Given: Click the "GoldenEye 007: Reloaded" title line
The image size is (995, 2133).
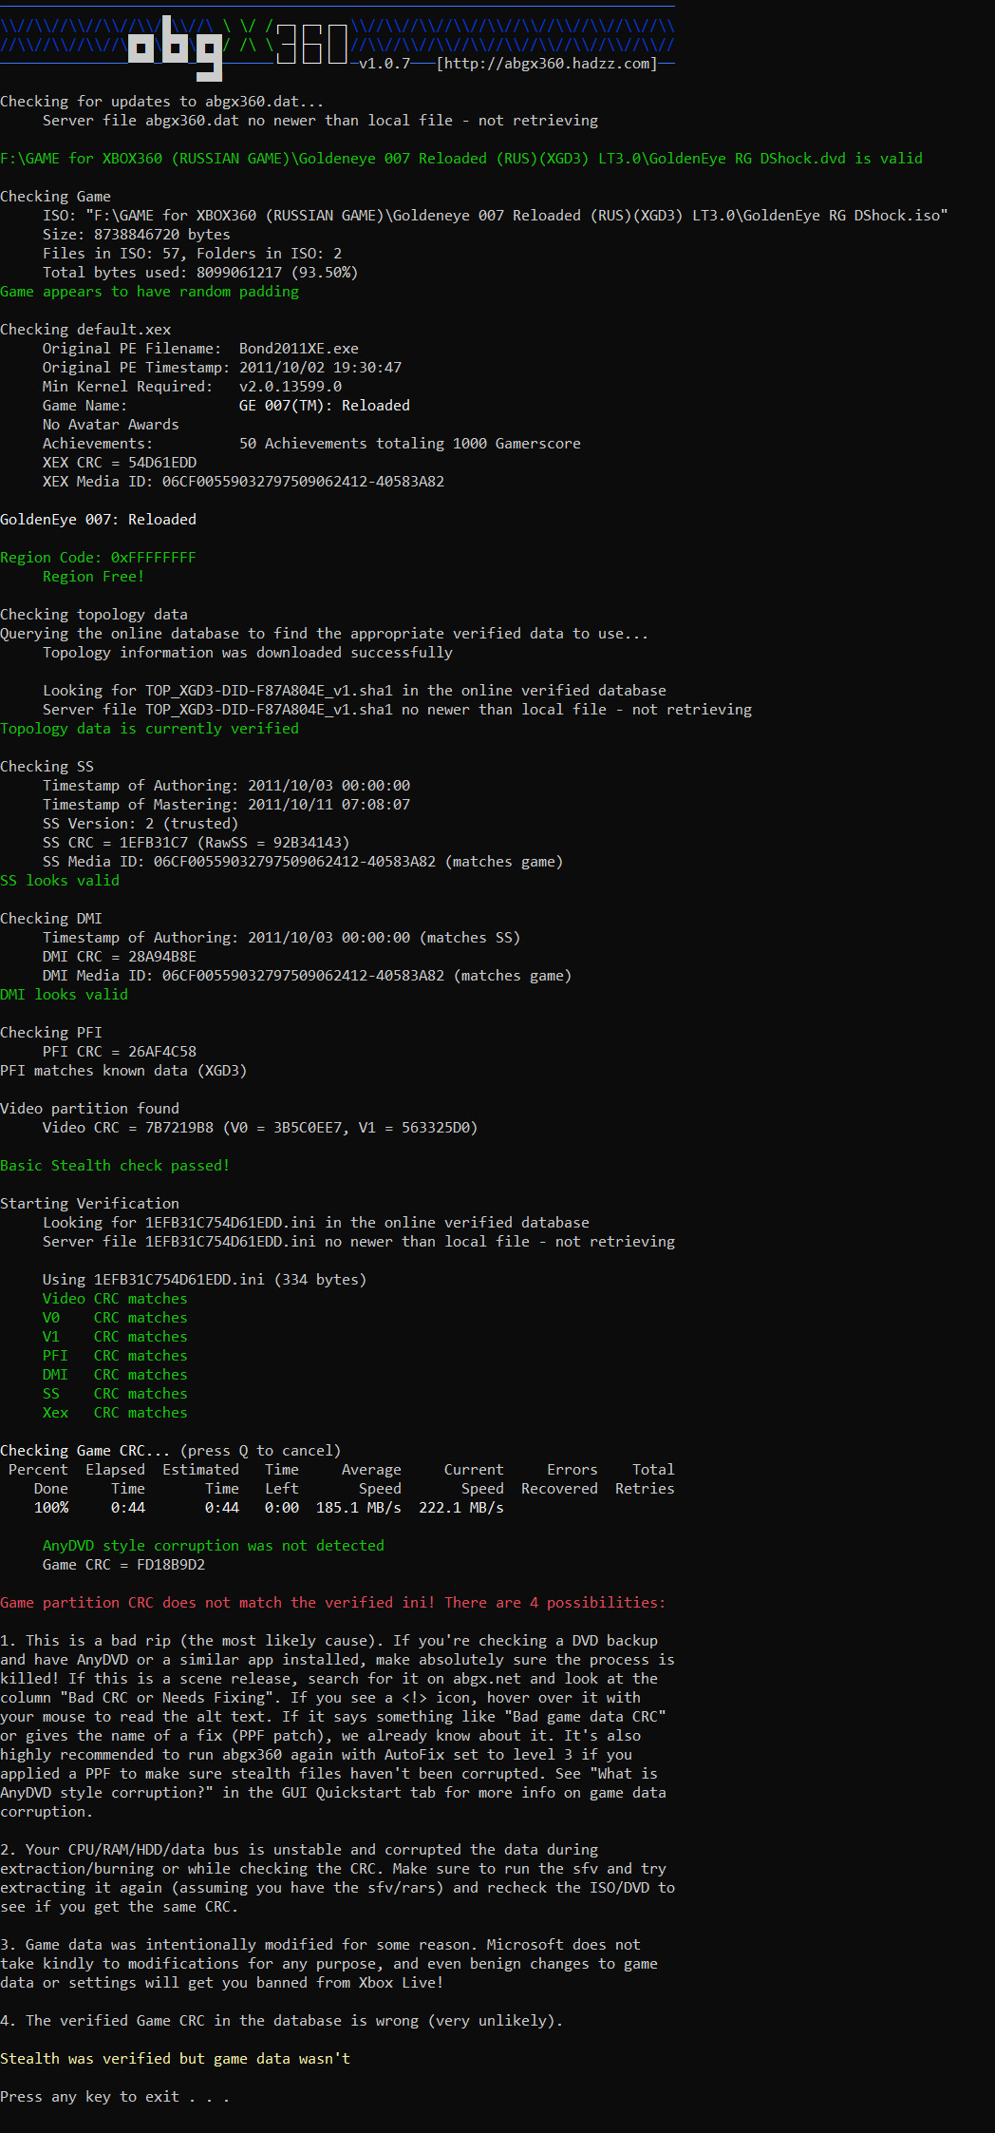Looking at the screenshot, I should 99,520.
